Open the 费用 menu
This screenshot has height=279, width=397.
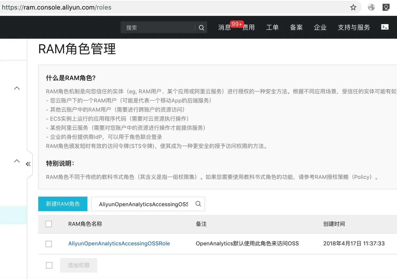[248, 28]
